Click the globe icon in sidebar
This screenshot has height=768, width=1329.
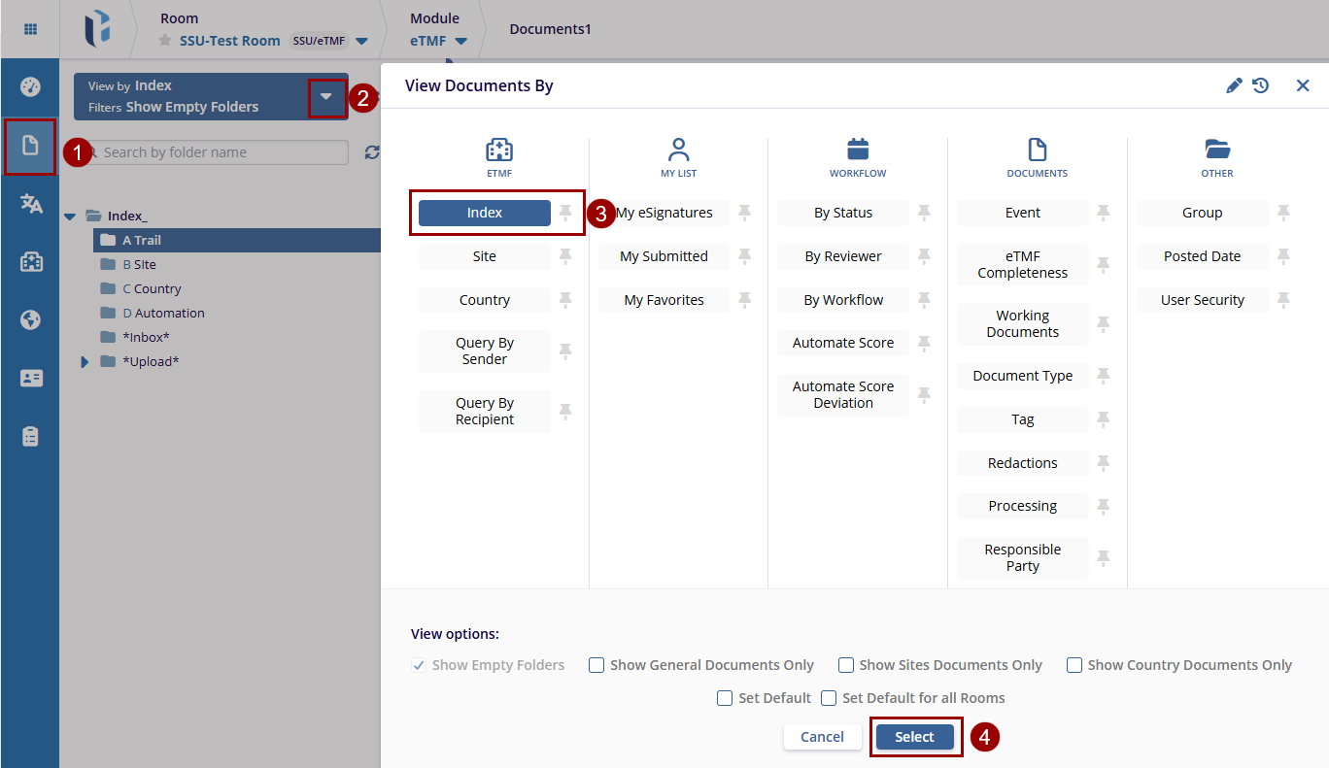pyautogui.click(x=30, y=319)
